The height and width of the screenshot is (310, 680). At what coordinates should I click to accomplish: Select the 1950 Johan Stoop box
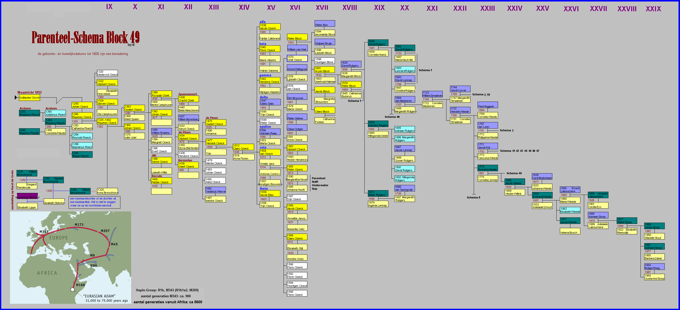click(x=654, y=226)
